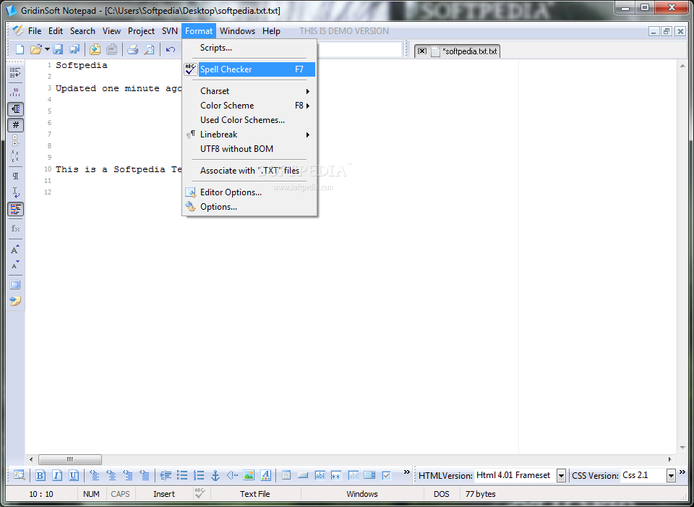The width and height of the screenshot is (694, 507).
Task: Close tab using X beside softpedia.txt.txt
Action: pyautogui.click(x=421, y=51)
